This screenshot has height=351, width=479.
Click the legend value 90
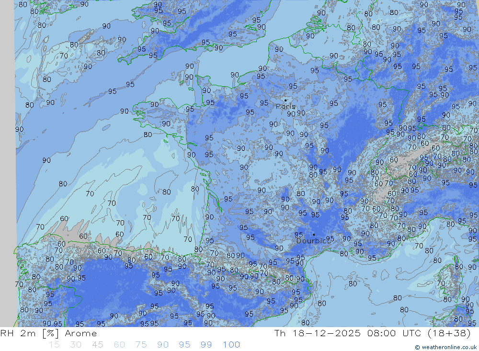163,345
